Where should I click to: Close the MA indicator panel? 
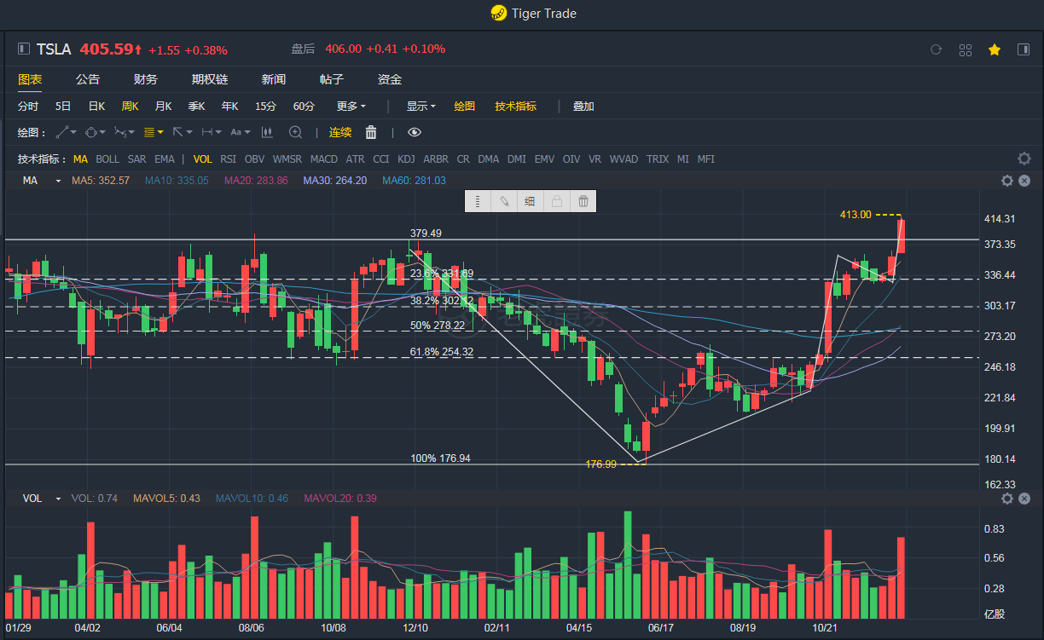tap(1024, 181)
